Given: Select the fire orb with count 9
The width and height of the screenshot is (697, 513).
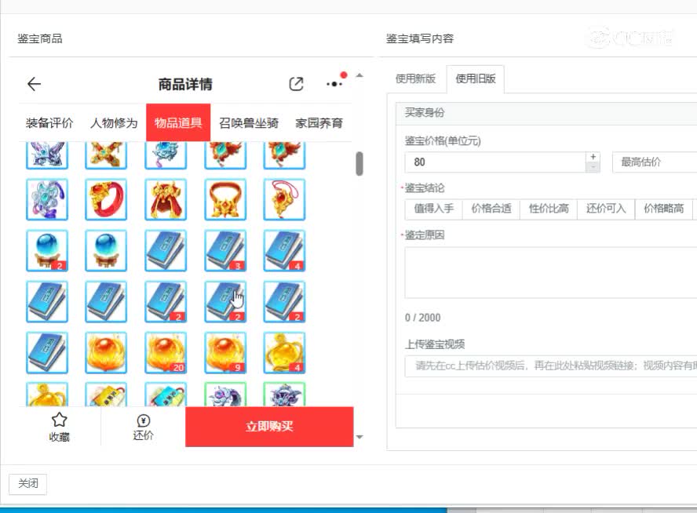Looking at the screenshot, I should [225, 353].
